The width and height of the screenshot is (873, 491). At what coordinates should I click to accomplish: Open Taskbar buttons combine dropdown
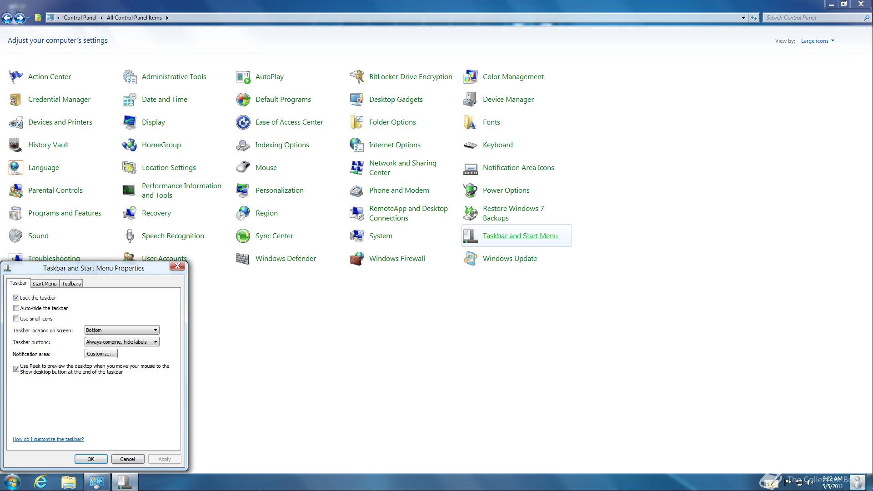[x=122, y=342]
